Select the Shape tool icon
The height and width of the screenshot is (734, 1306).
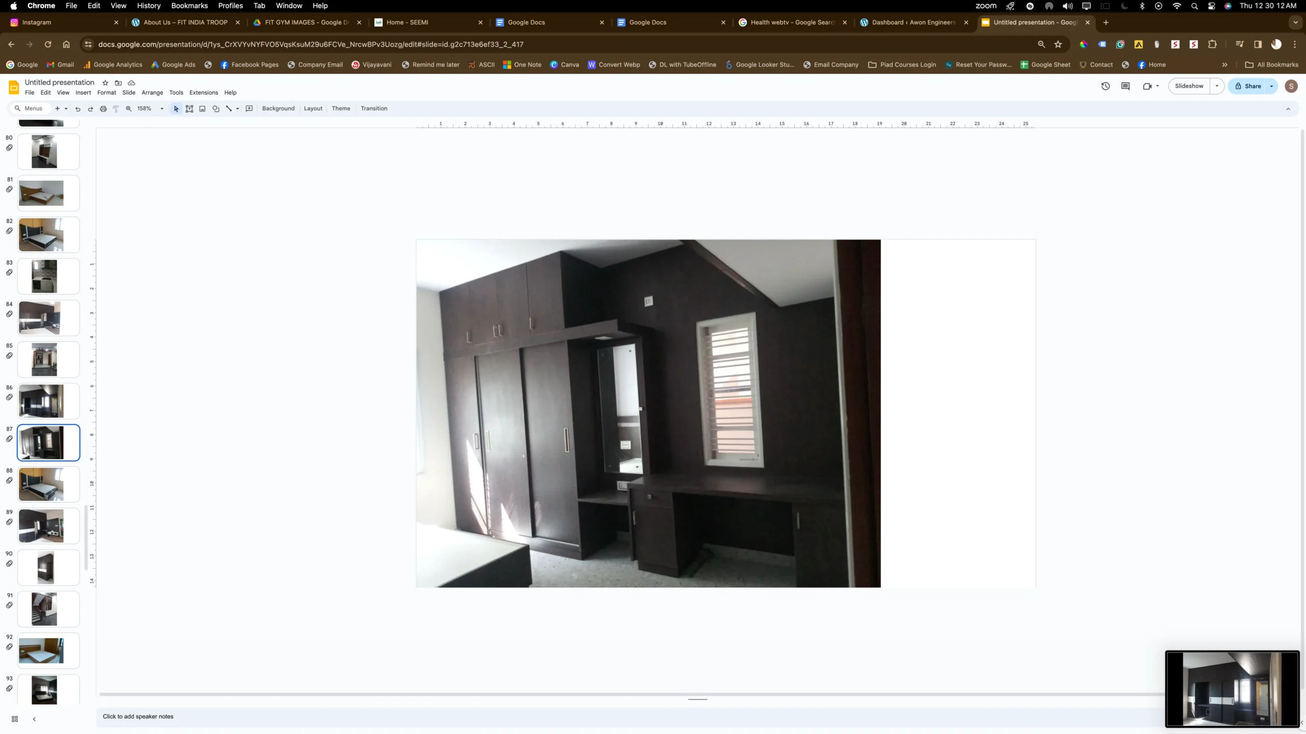click(216, 109)
